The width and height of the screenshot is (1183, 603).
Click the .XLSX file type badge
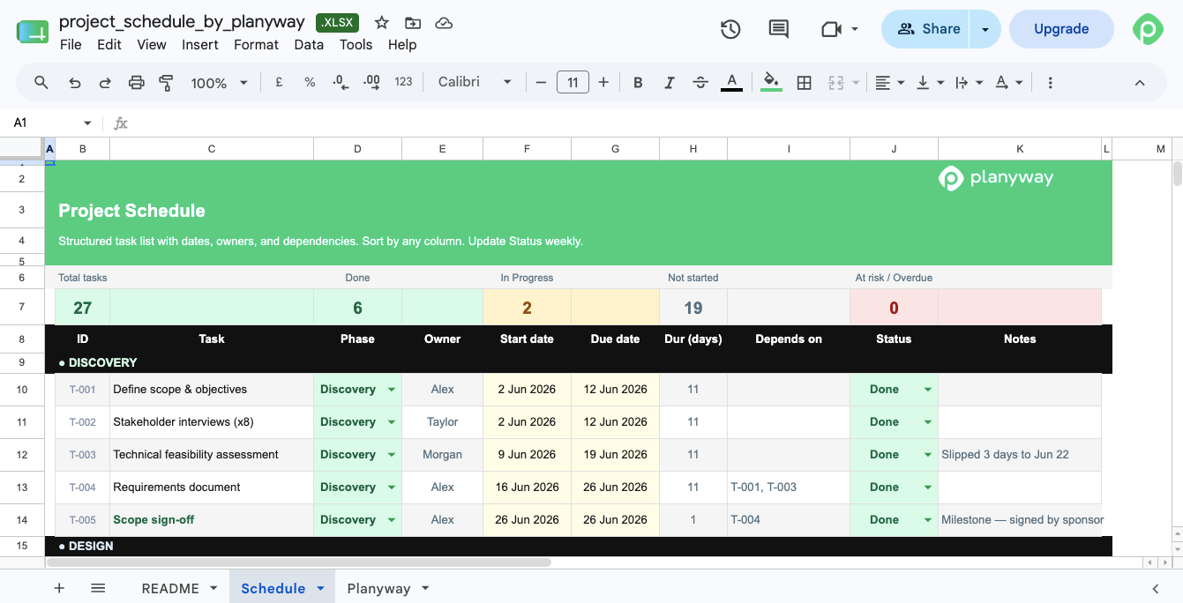point(337,23)
